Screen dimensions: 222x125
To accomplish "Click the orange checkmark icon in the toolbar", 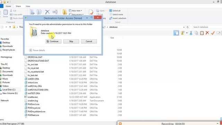I will pos(213,33).
